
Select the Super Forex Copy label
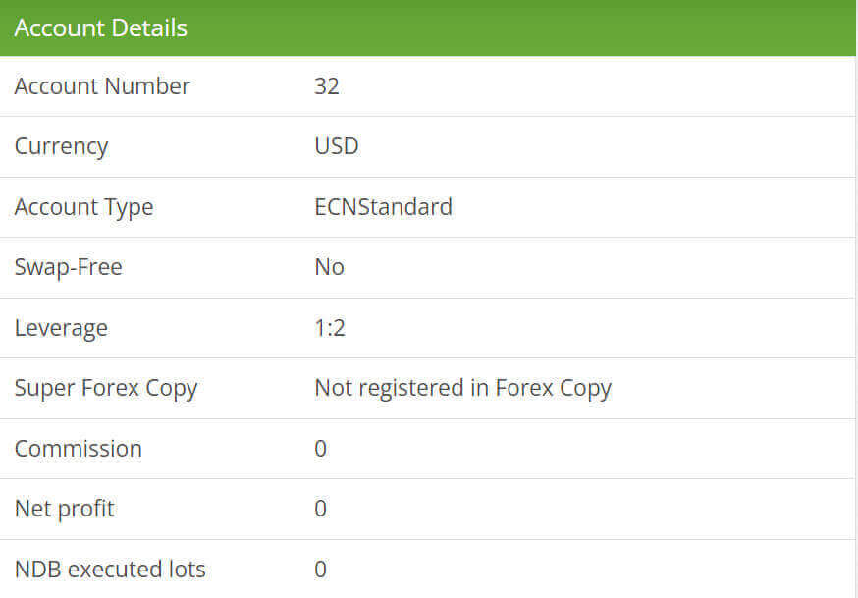pyautogui.click(x=106, y=388)
